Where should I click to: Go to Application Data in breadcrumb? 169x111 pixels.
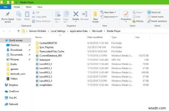(79, 31)
